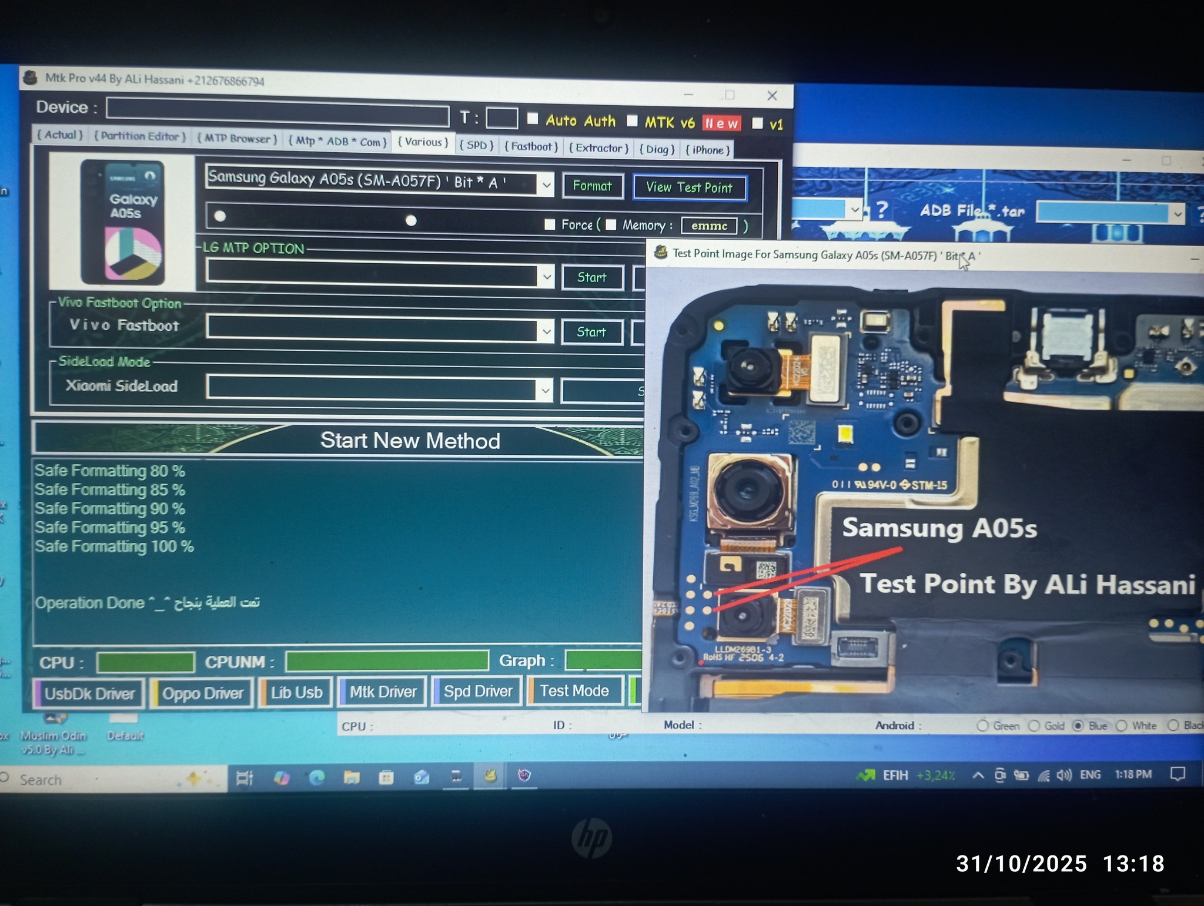Open the network icon in system tray
The image size is (1204, 906).
click(x=1044, y=776)
